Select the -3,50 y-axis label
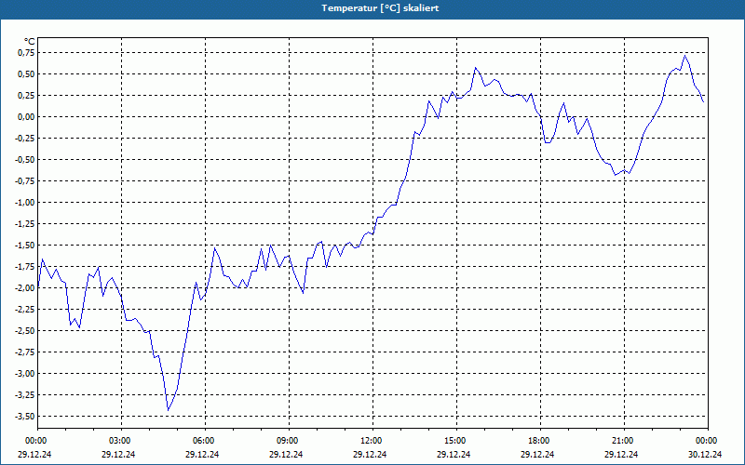745x465 pixels. click(x=26, y=416)
